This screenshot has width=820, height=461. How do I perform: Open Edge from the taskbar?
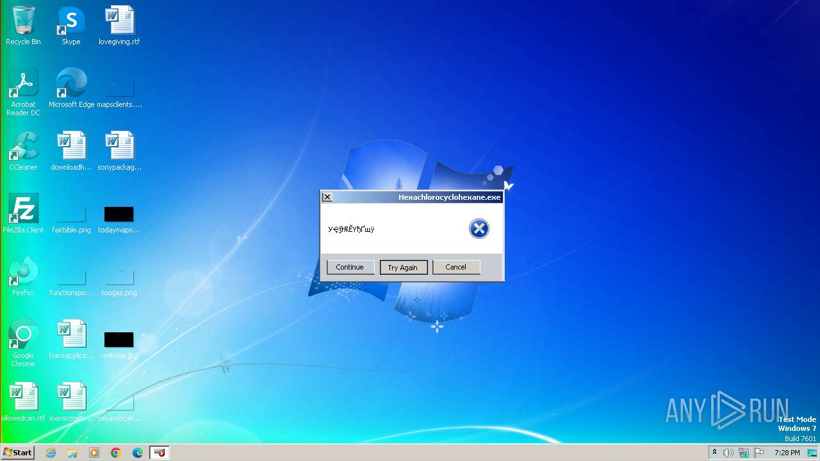[x=138, y=453]
